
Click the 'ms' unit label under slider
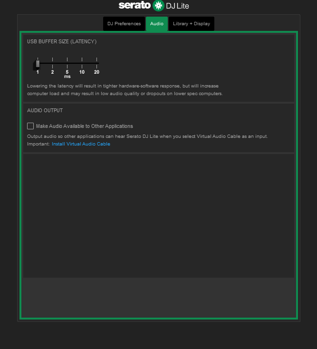coord(67,77)
